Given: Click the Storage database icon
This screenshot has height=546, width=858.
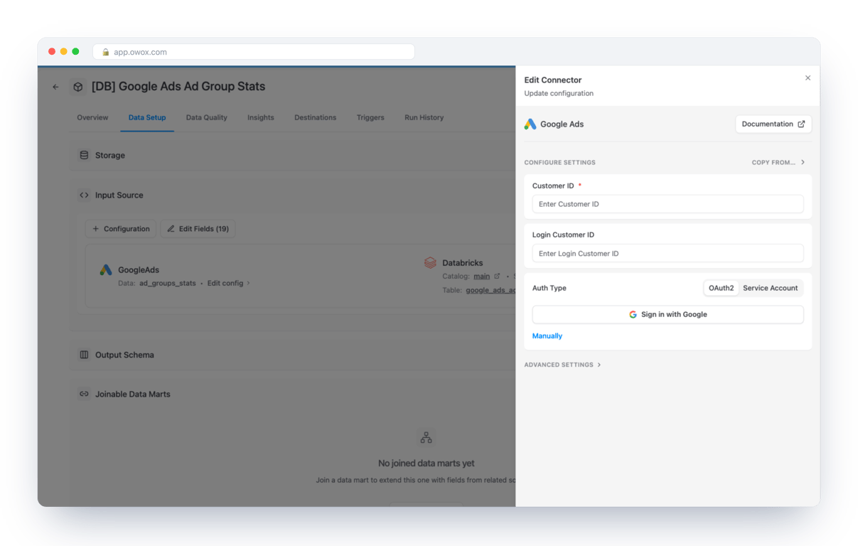Looking at the screenshot, I should [84, 155].
